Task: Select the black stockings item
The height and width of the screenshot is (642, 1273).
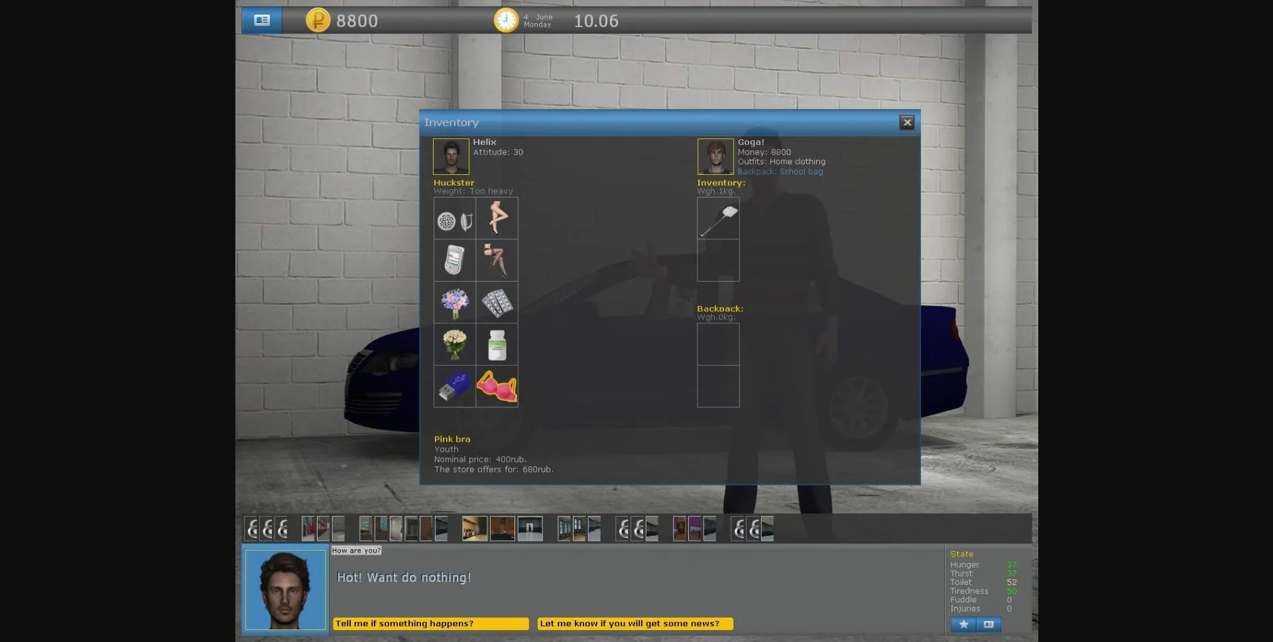Action: [497, 260]
